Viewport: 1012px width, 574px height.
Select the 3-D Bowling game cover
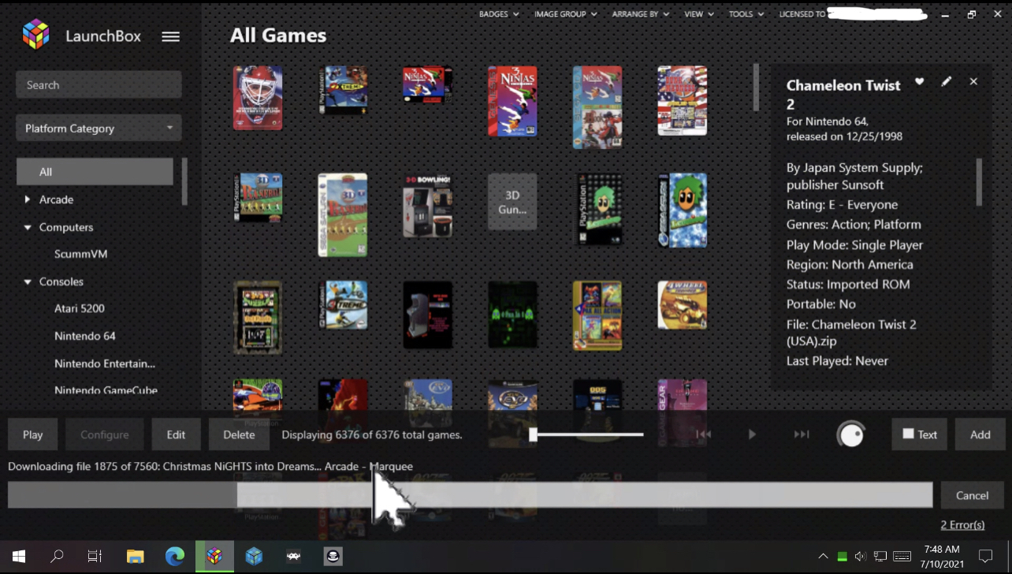point(428,205)
